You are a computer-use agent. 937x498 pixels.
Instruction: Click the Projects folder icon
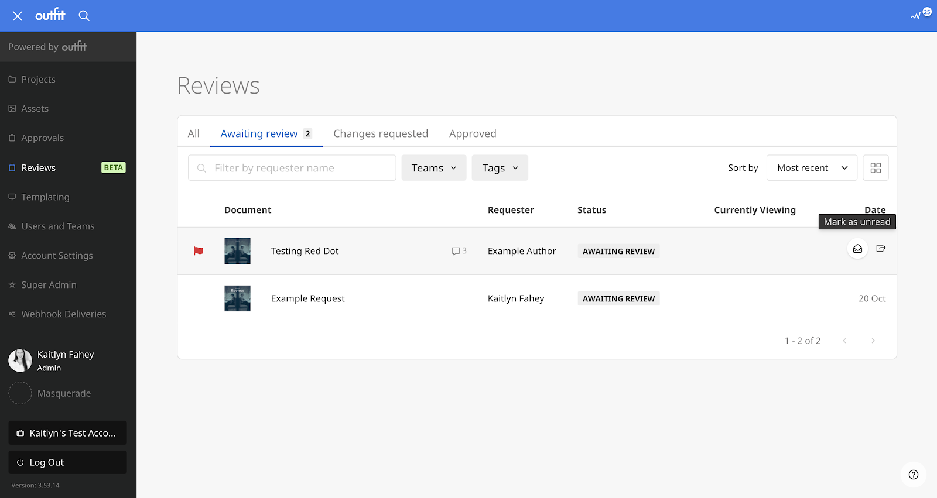tap(12, 80)
